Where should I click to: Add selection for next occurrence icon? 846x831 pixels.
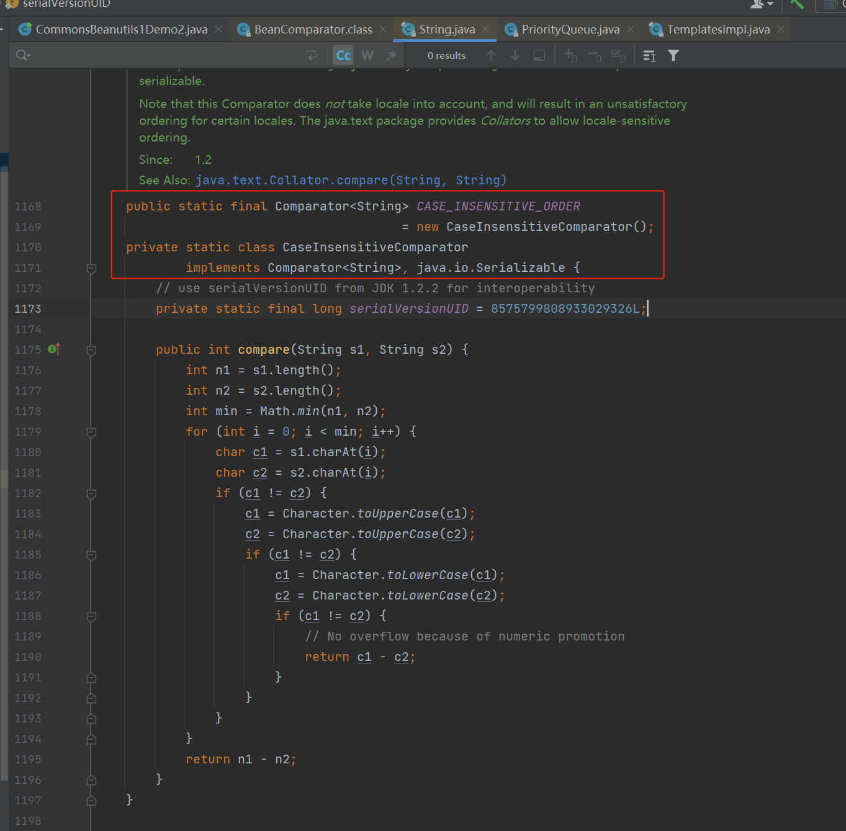tap(571, 55)
